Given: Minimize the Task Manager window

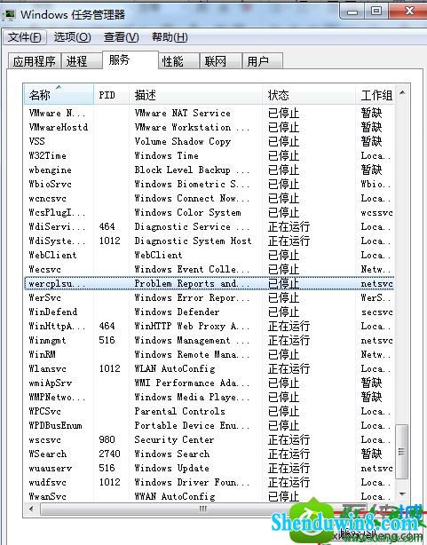Looking at the screenshot, I should point(352,12).
